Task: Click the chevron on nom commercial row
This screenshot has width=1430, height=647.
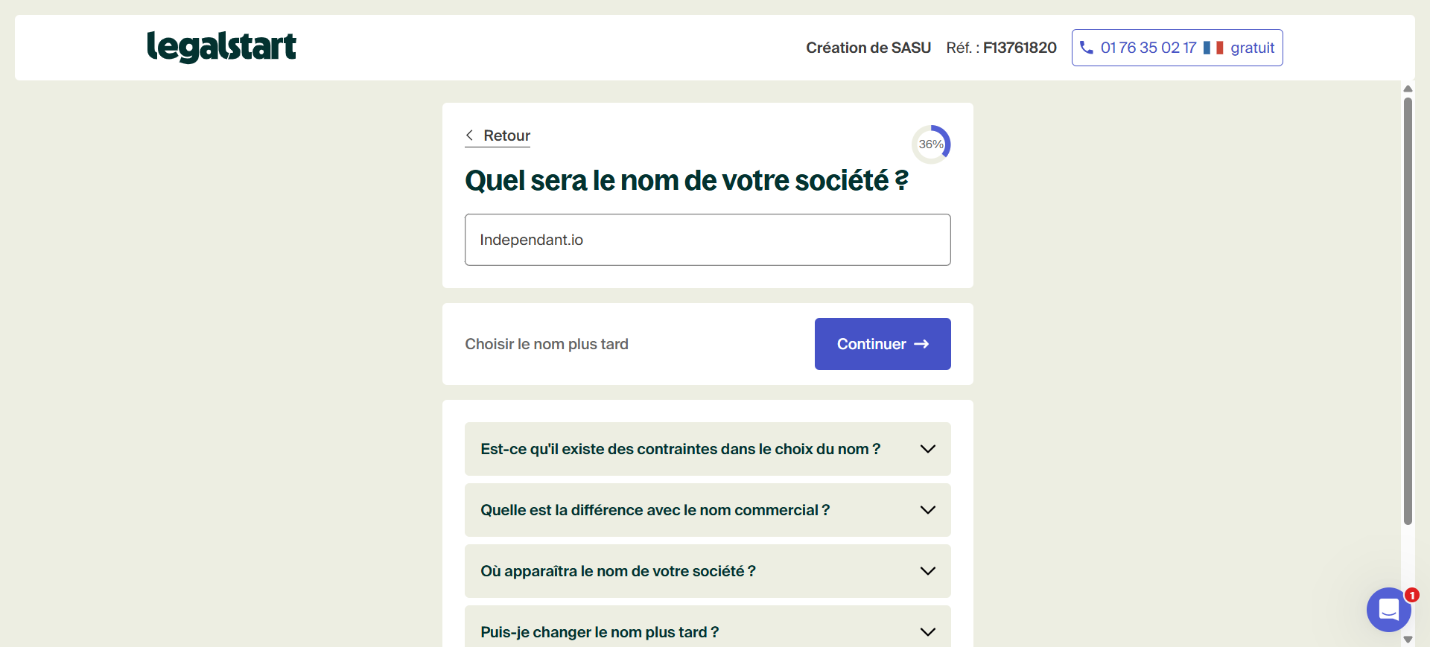Action: point(927,510)
